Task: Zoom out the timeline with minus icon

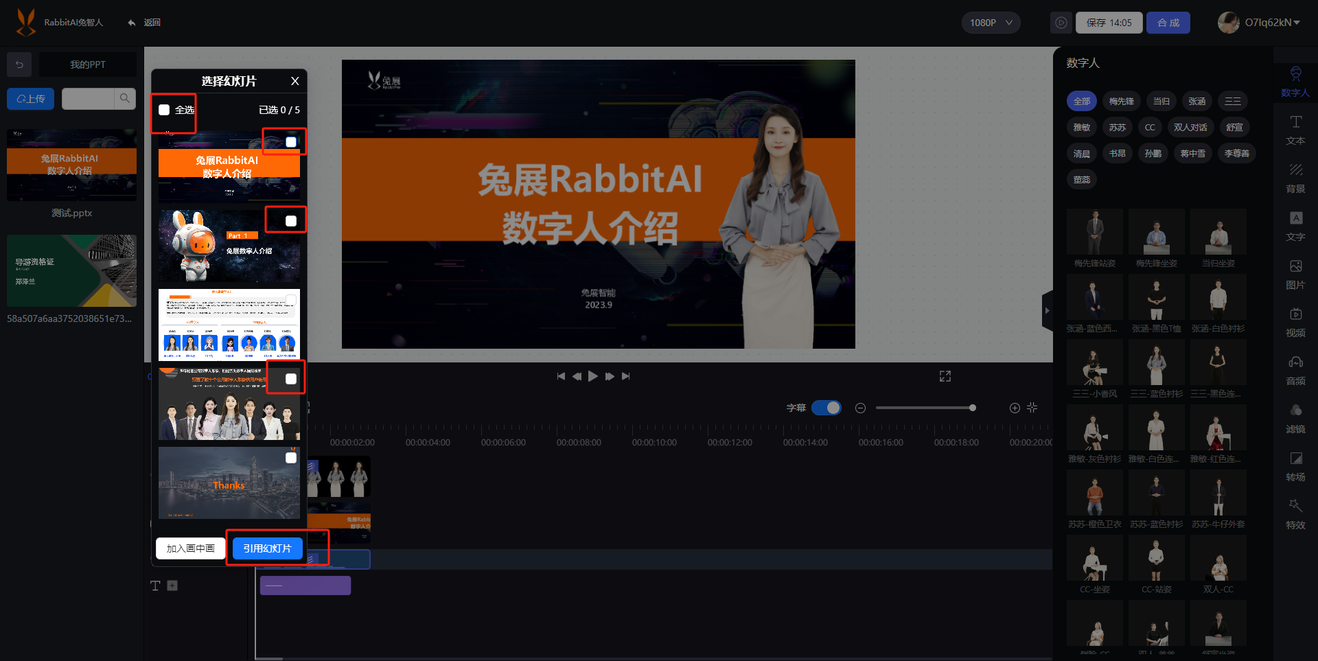Action: click(860, 408)
